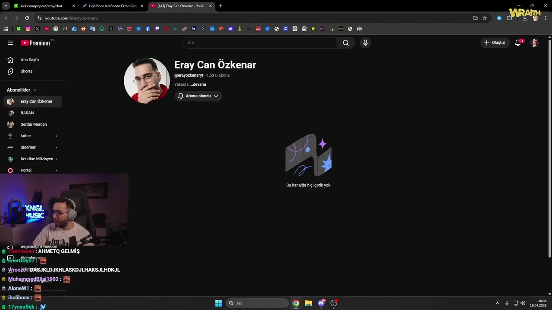Open Portal channel subscription

(33, 170)
